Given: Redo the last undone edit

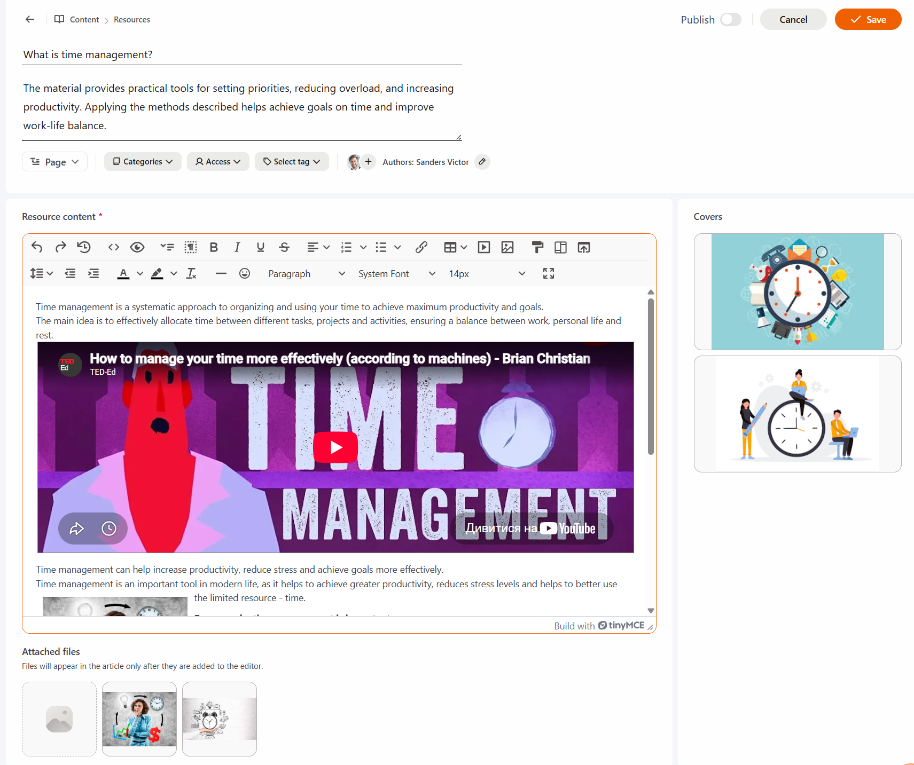Looking at the screenshot, I should pos(60,247).
